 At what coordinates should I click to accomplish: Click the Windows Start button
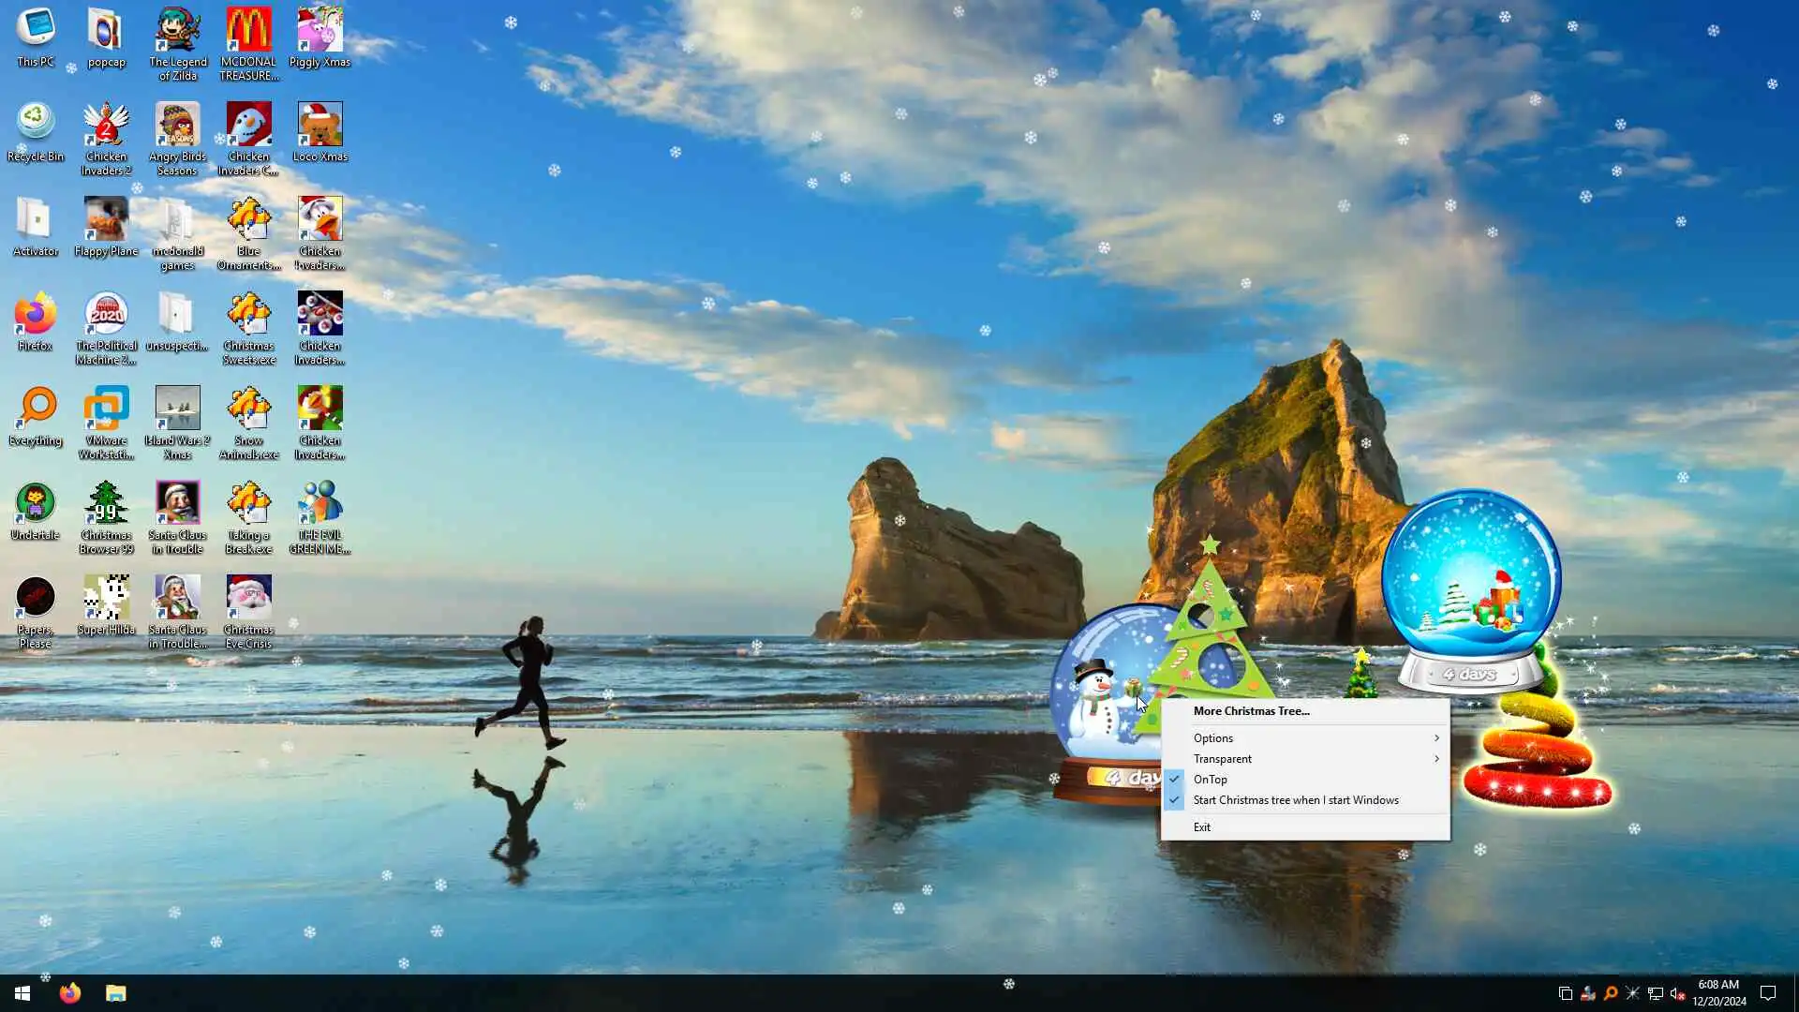22,993
